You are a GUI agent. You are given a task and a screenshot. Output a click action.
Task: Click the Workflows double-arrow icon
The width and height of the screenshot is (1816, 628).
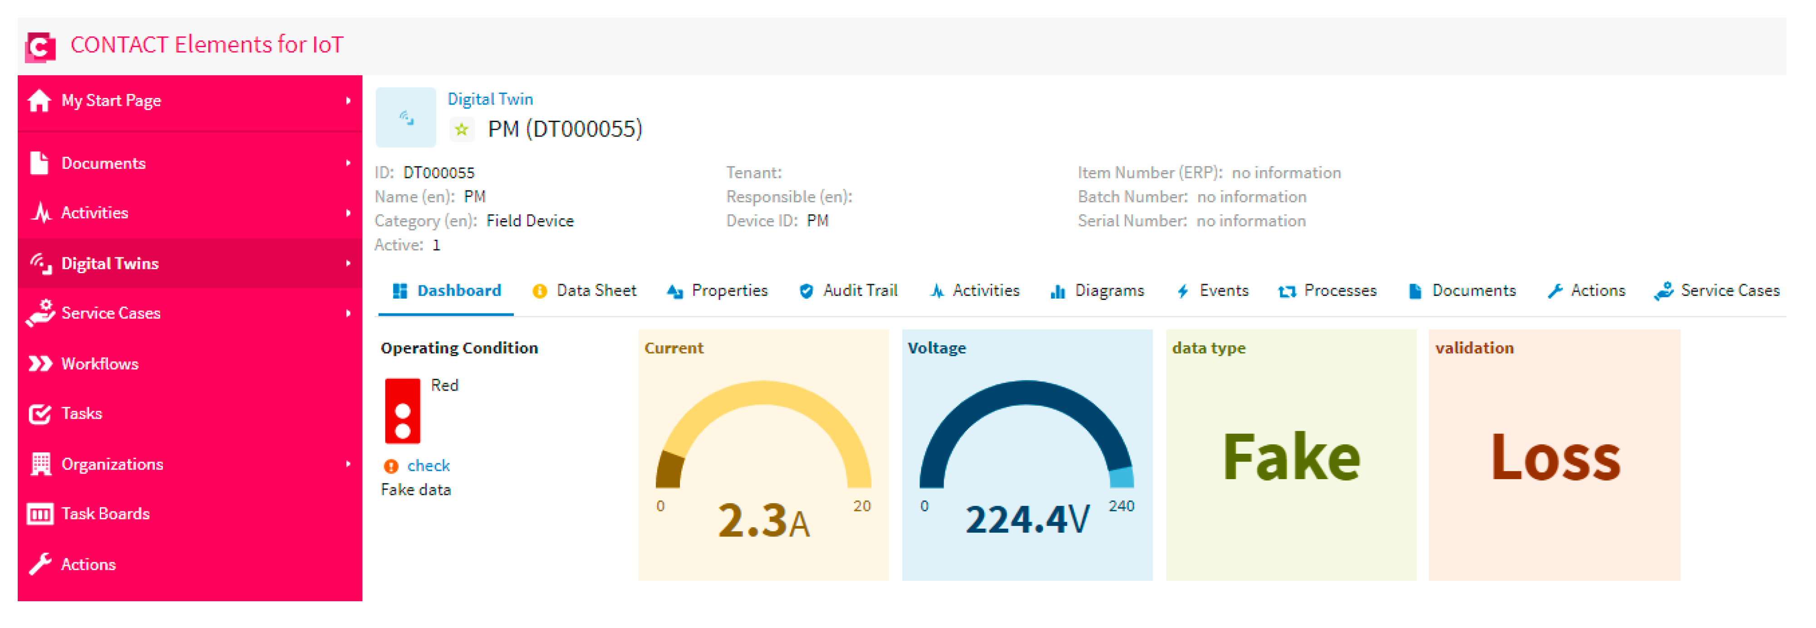coord(39,364)
